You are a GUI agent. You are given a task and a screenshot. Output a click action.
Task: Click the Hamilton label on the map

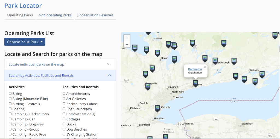pos(159,119)
